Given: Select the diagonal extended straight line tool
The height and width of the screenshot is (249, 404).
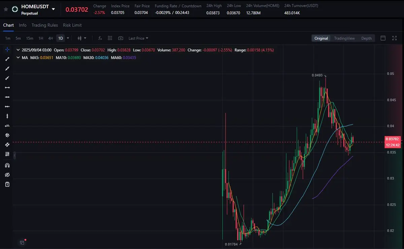Looking at the screenshot, I should (x=7, y=69).
